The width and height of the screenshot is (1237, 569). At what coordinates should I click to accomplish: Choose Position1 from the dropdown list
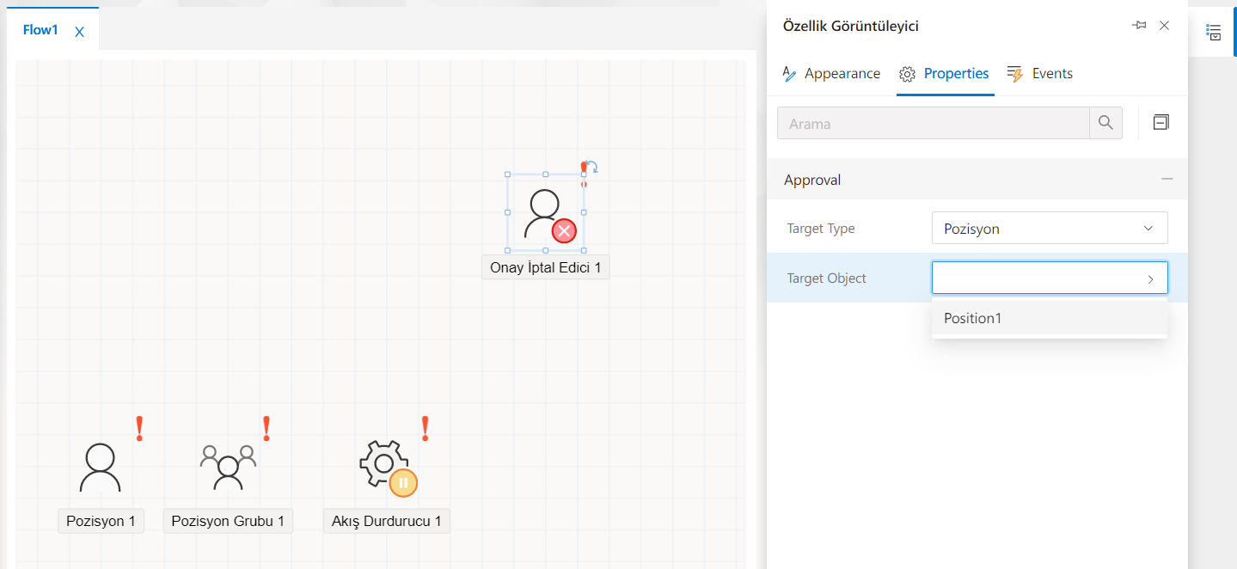point(973,318)
